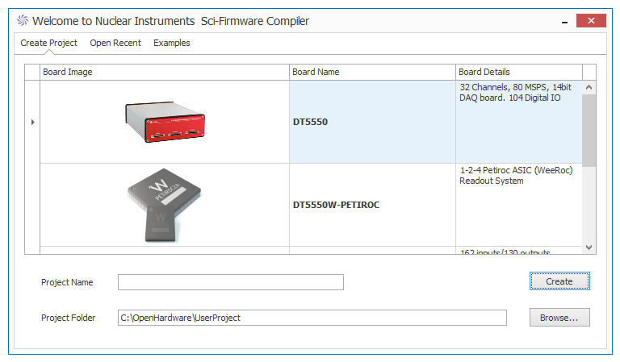Click the Board Image column header

(x=165, y=73)
